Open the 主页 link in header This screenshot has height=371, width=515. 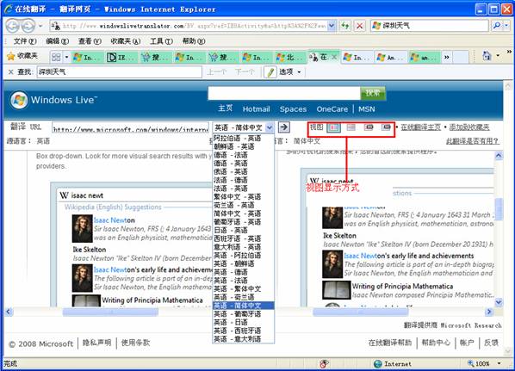[x=226, y=108]
